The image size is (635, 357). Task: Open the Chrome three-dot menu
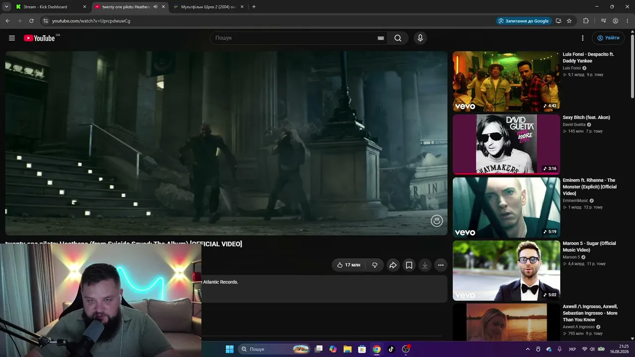pyautogui.click(x=627, y=21)
